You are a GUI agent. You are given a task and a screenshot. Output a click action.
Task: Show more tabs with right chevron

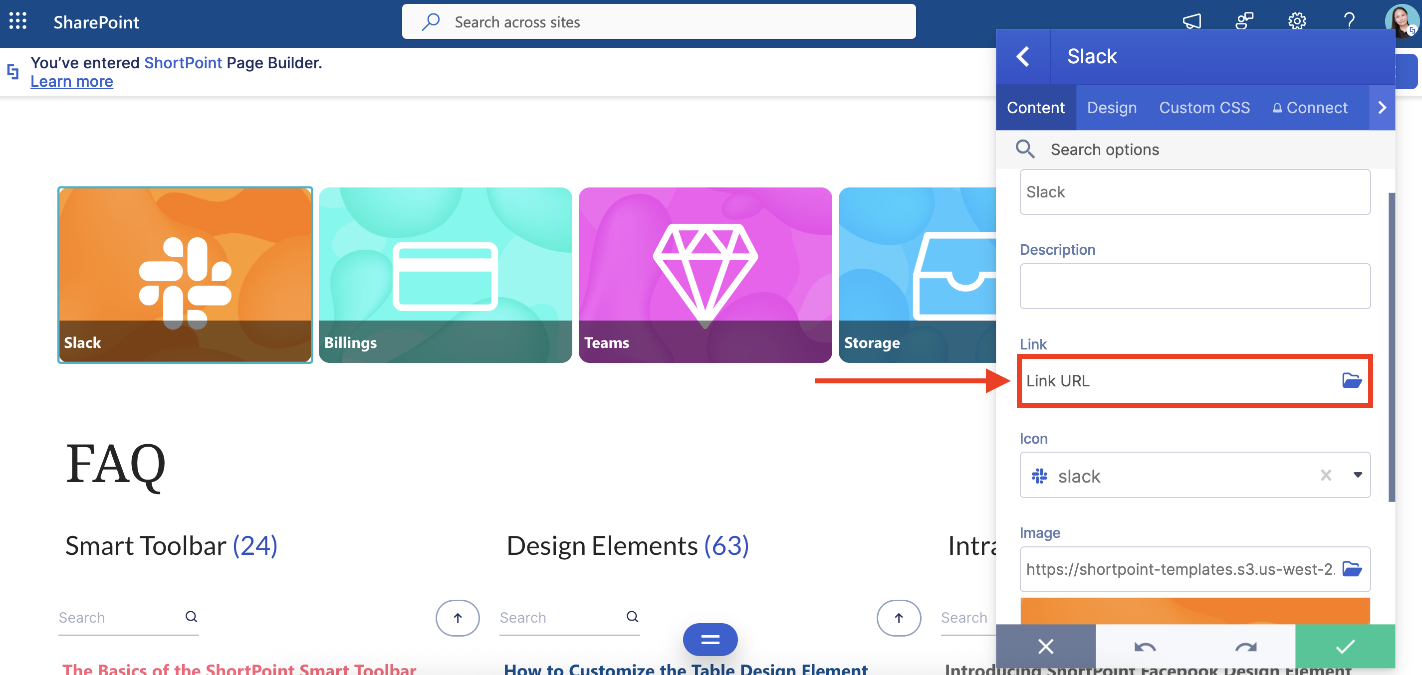click(1382, 108)
